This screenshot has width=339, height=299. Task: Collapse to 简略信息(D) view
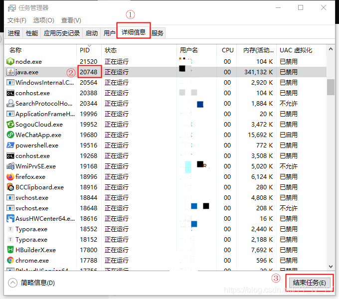click(x=31, y=283)
